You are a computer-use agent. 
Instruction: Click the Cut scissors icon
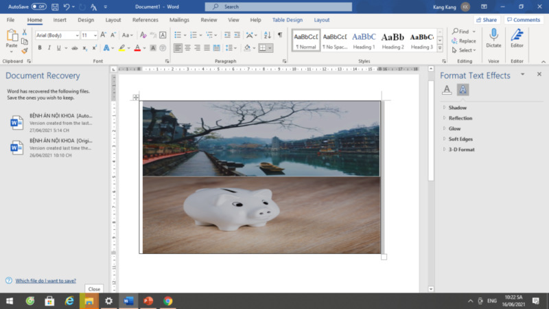coord(25,32)
